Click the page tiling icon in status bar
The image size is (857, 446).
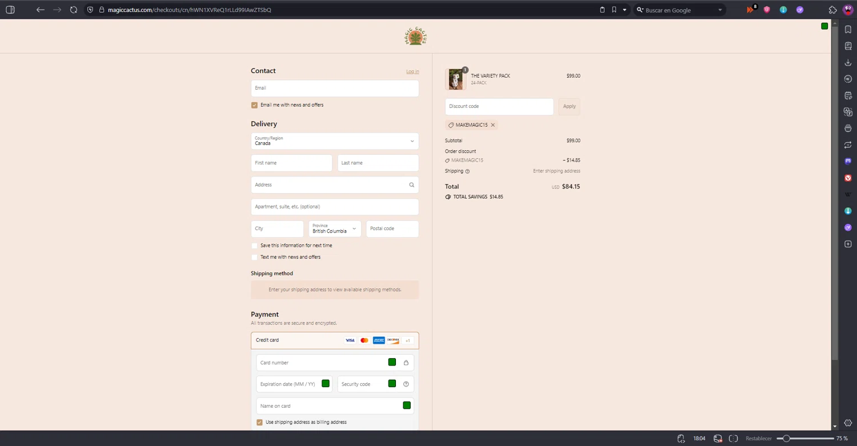click(x=734, y=439)
